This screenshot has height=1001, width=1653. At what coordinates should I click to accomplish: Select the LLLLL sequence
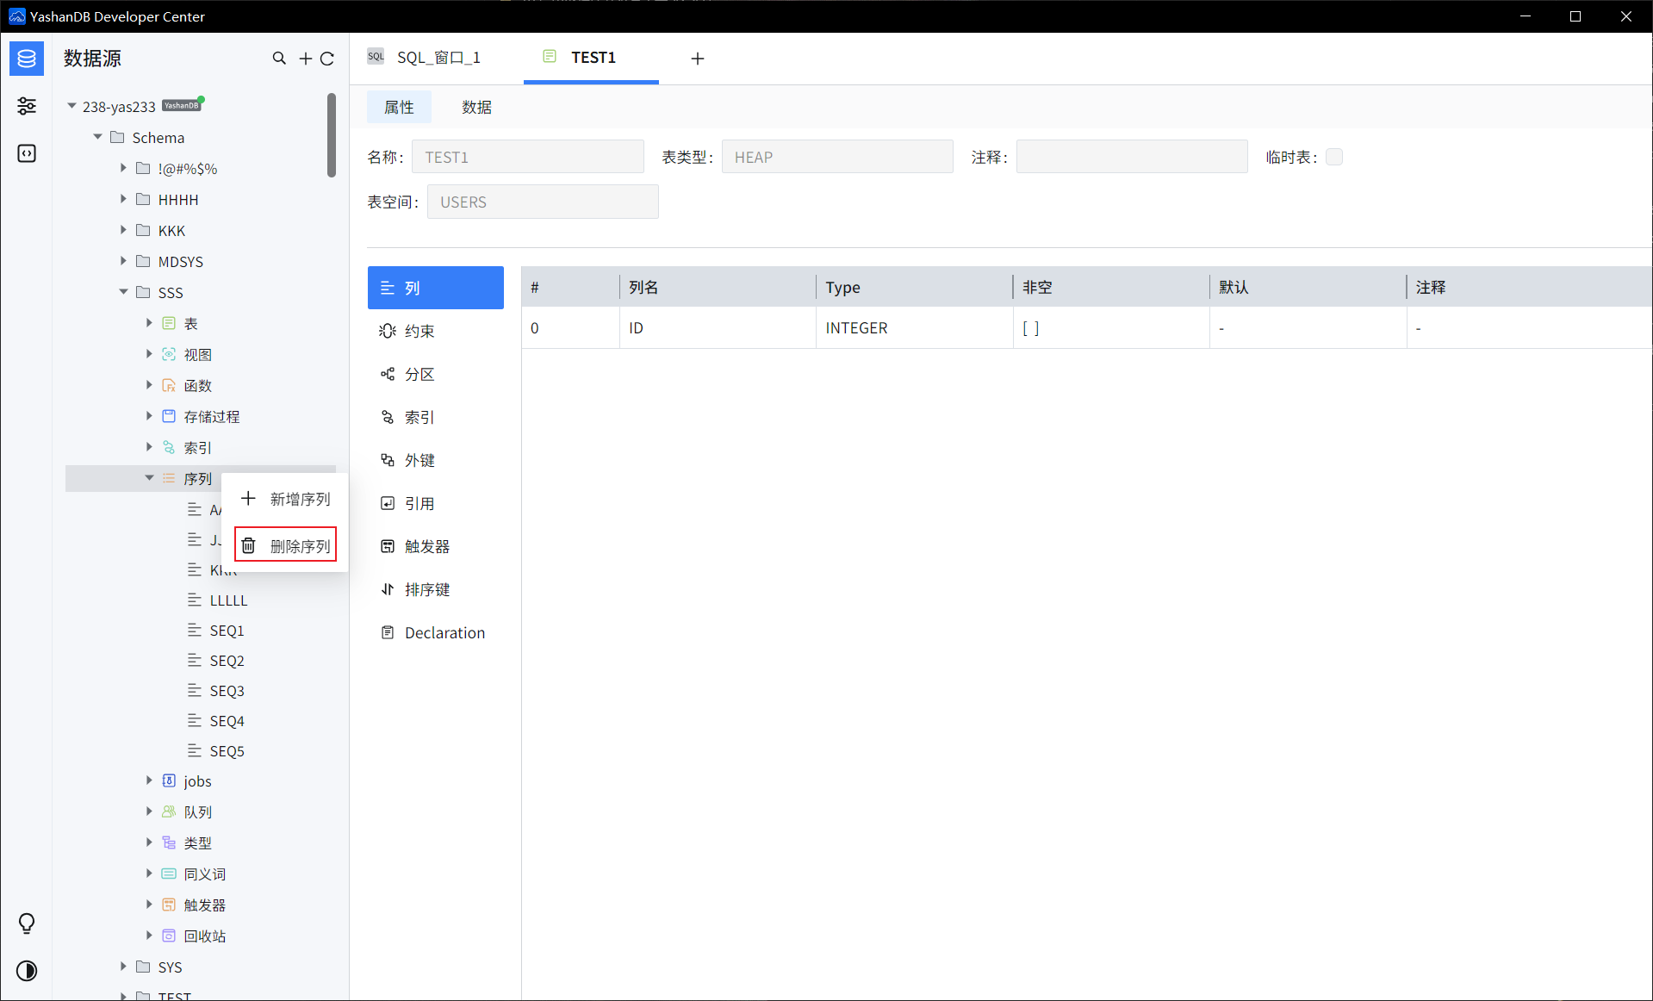click(228, 600)
